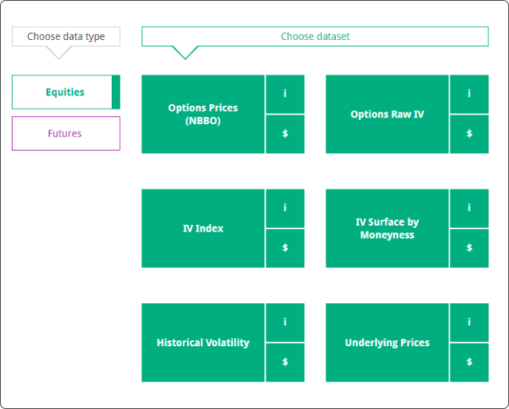Image resolution: width=509 pixels, height=409 pixels.
Task: Select the Options Raw IV dataset
Action: pos(387,114)
